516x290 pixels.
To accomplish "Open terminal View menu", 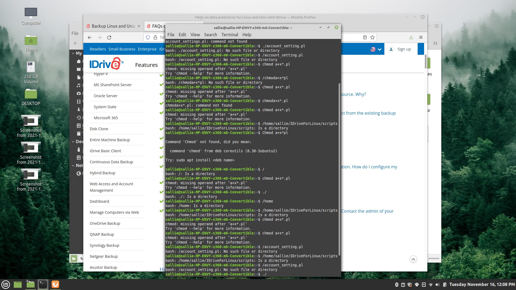I will (195, 35).
